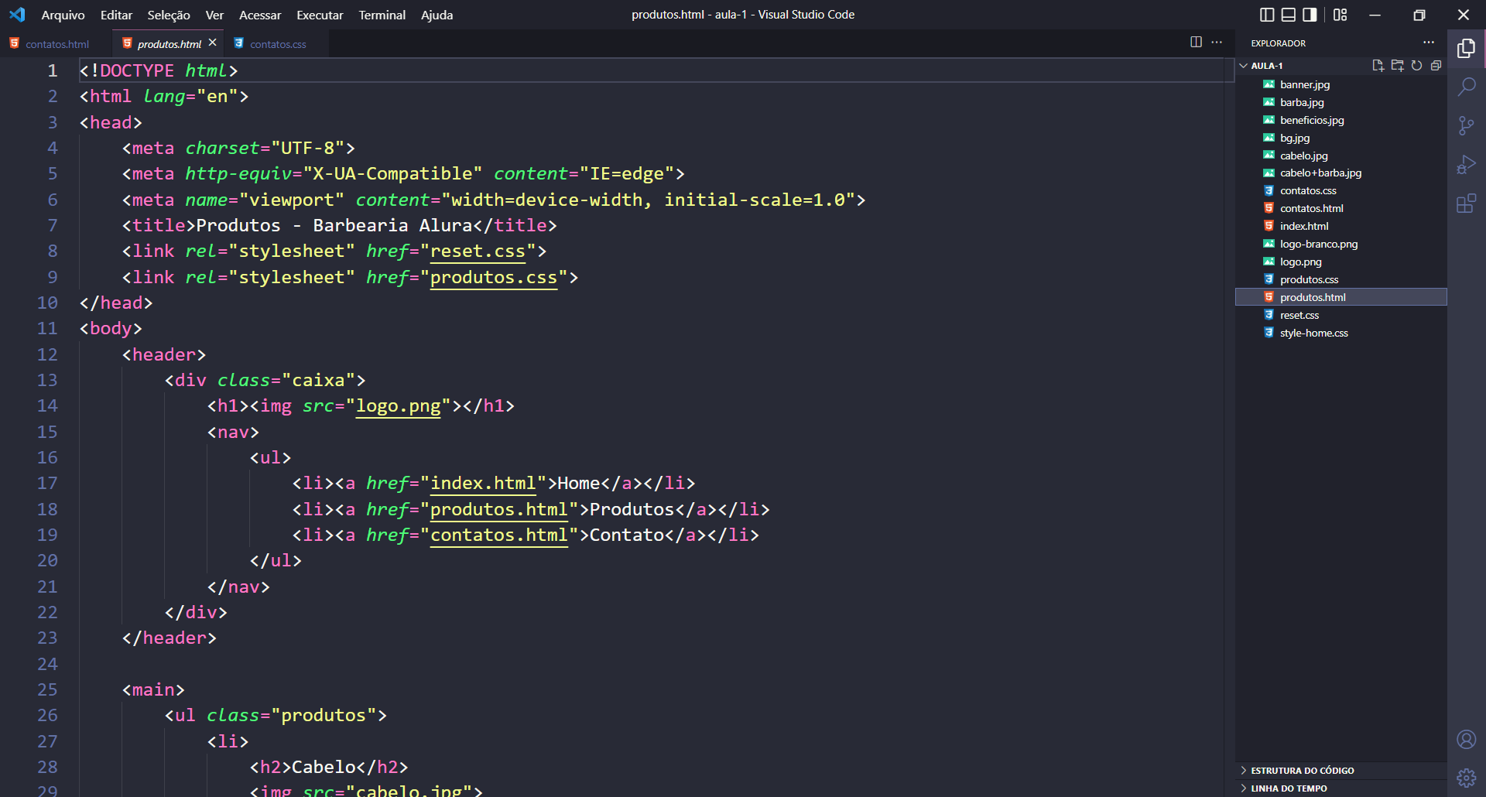This screenshot has width=1486, height=797.
Task: Create a new file in AULA-1
Action: (x=1378, y=66)
